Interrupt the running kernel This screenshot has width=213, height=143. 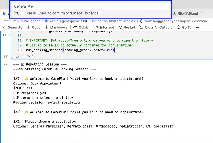[x=105, y=27]
